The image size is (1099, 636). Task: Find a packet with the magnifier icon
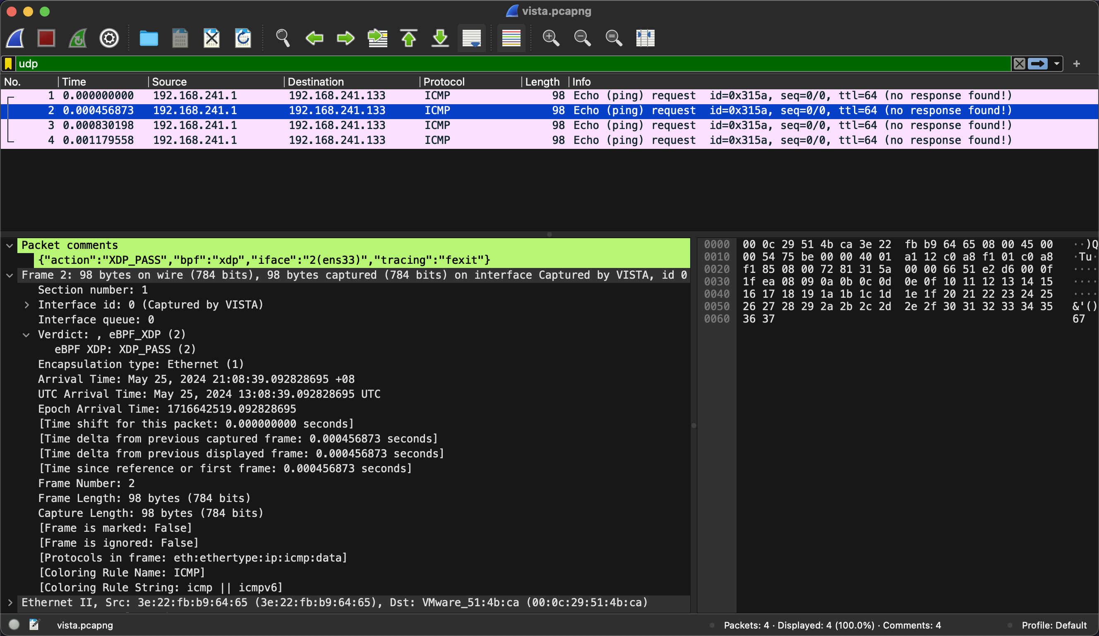283,38
